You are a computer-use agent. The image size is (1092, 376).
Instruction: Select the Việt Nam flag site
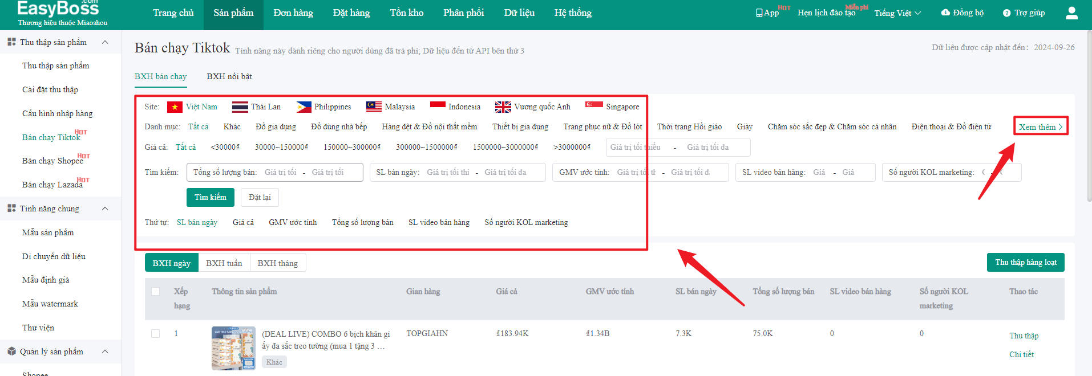point(175,107)
